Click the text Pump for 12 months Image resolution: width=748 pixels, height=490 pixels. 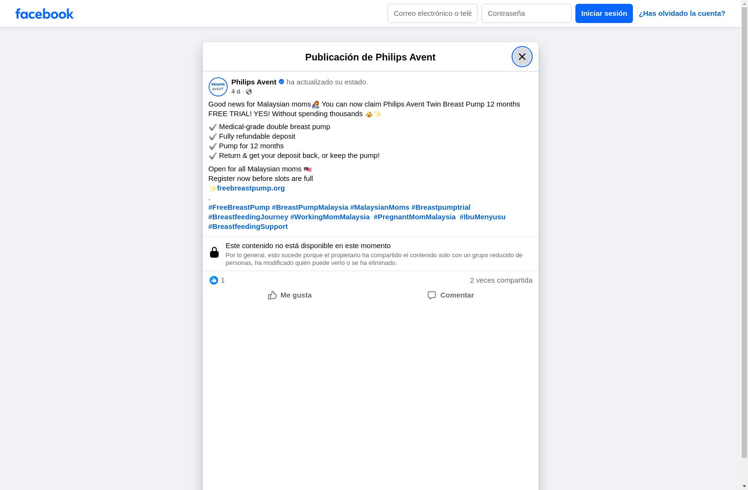251,146
